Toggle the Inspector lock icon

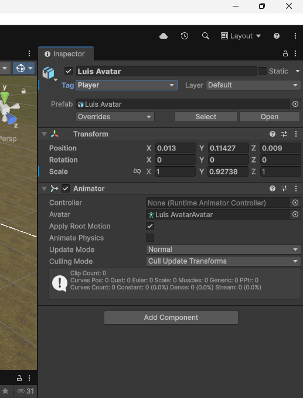(285, 53)
